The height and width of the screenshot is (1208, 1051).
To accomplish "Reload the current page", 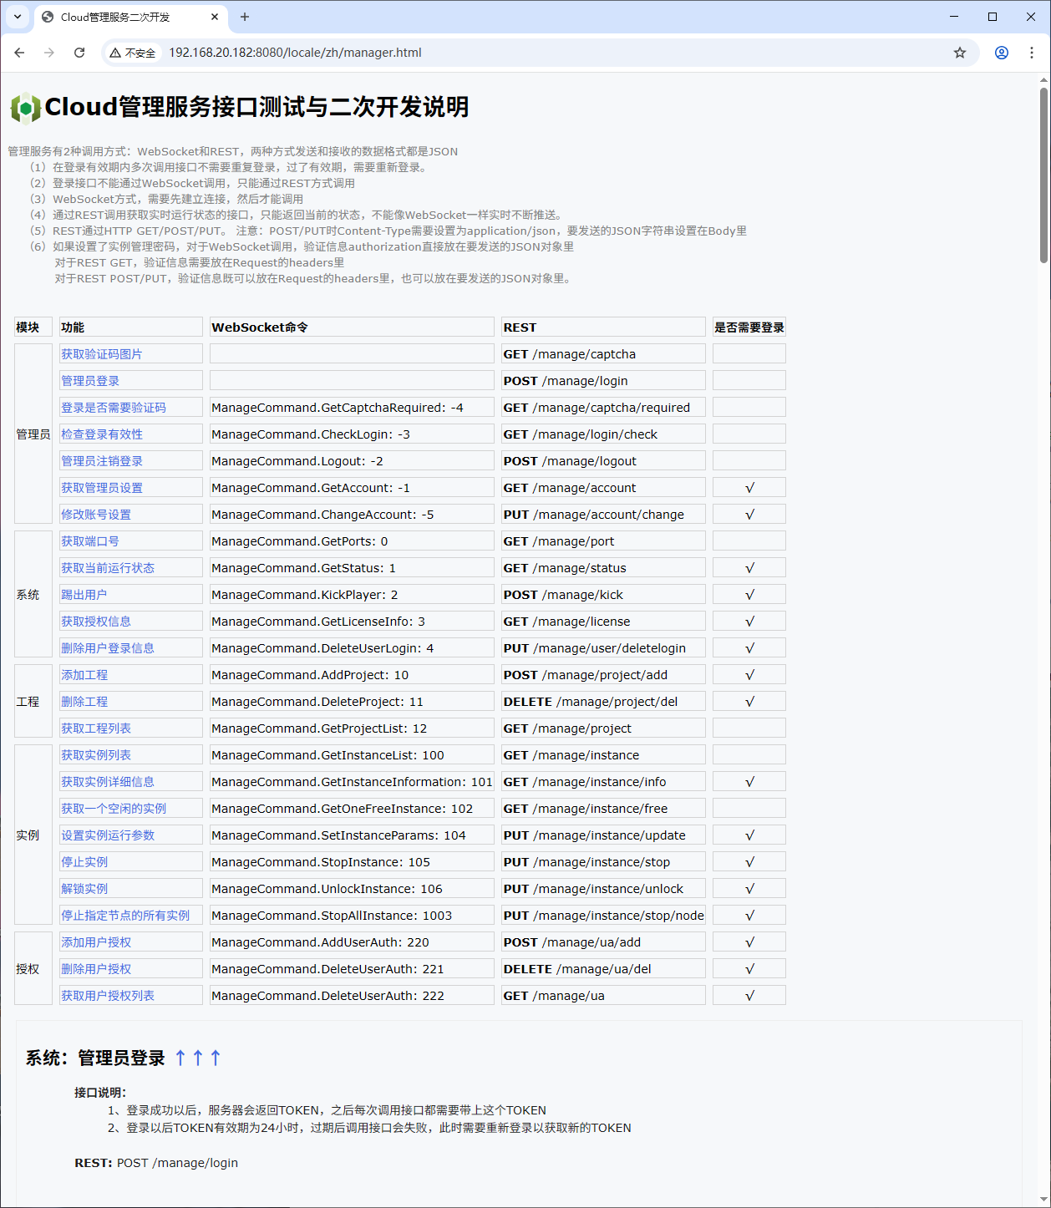I will point(79,53).
